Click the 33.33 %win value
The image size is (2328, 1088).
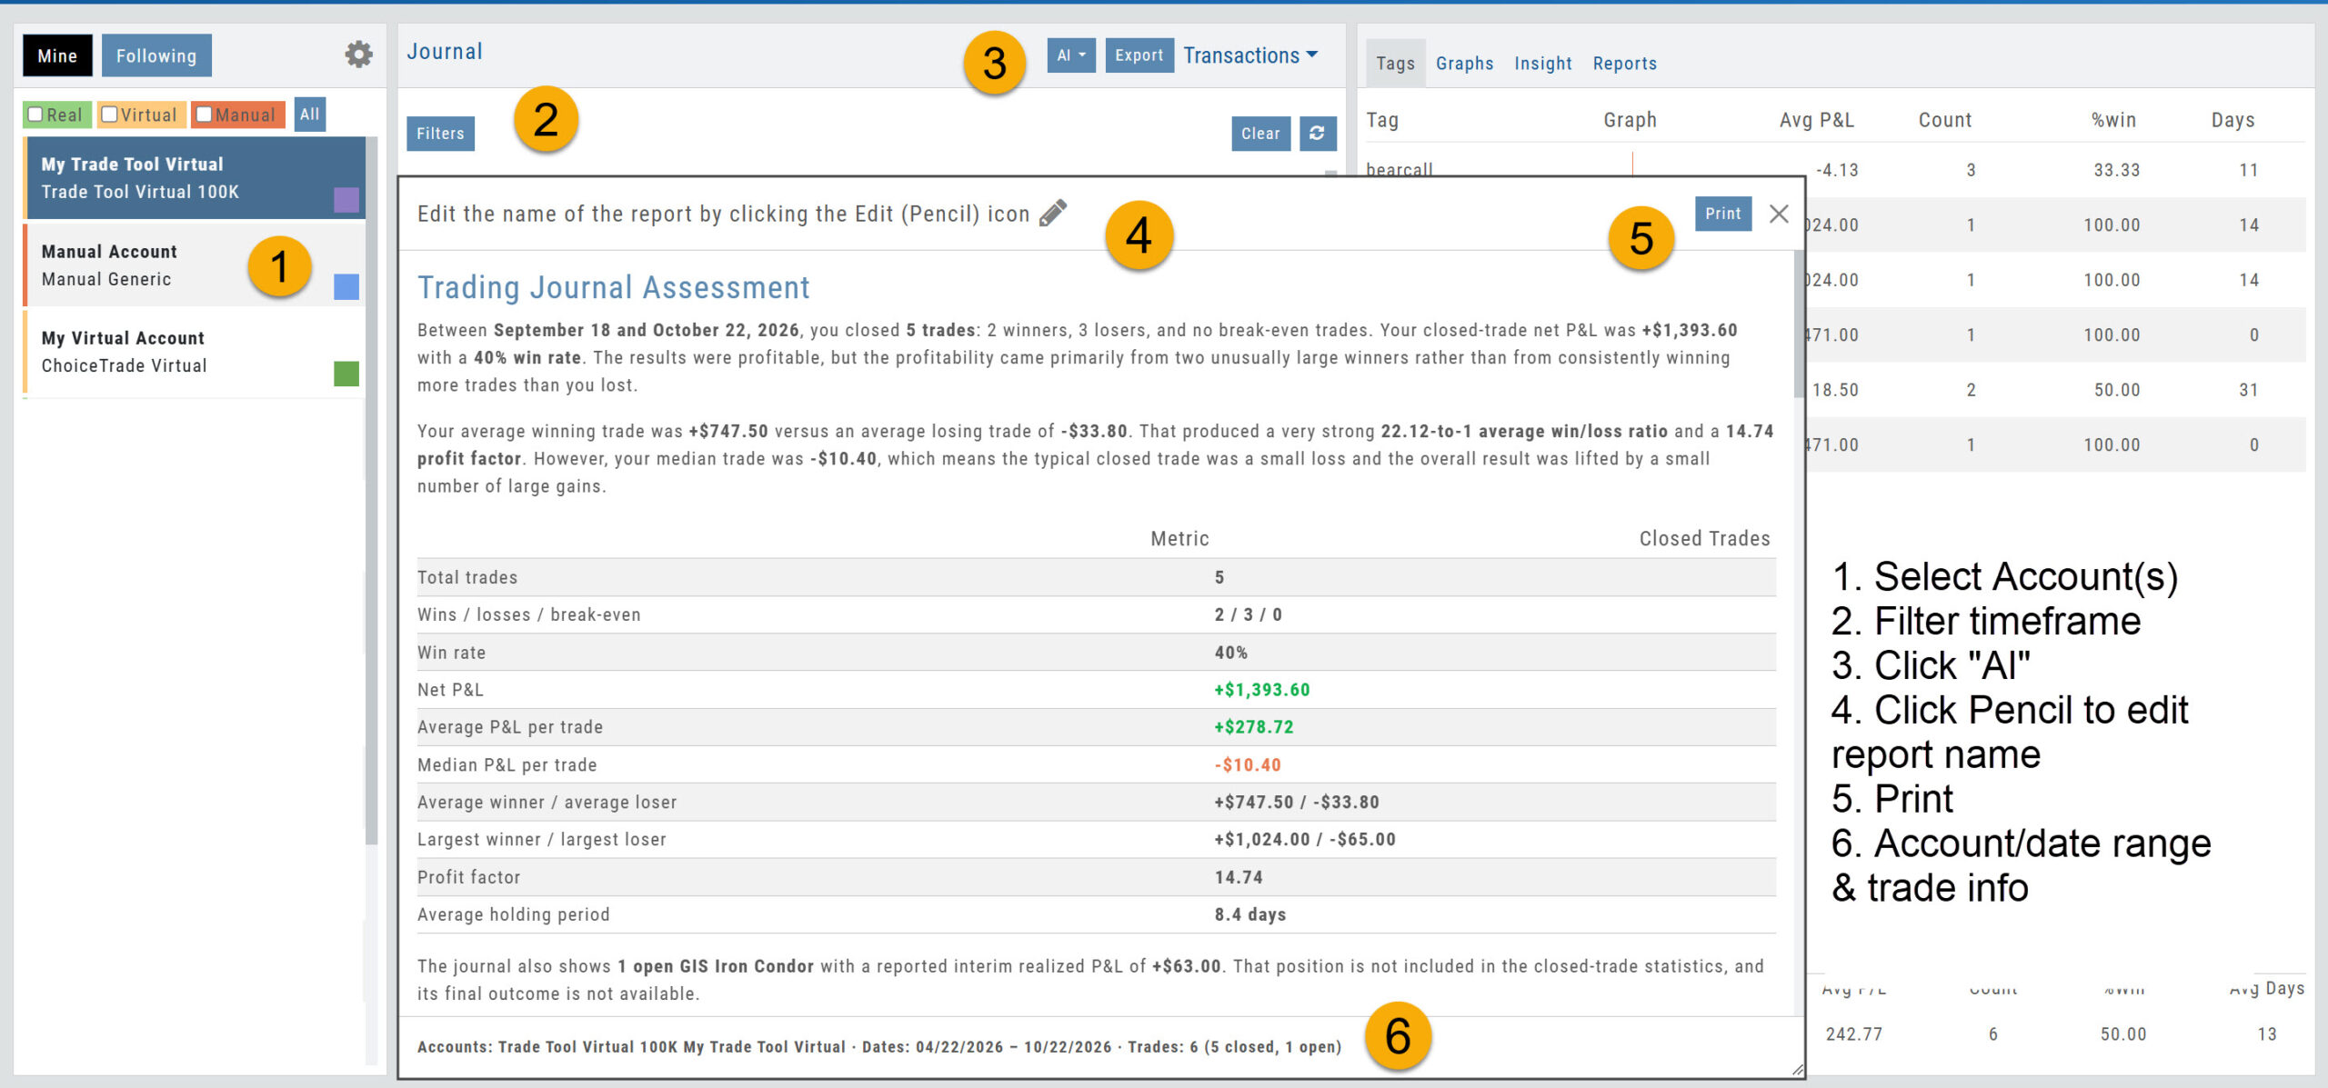2117,169
